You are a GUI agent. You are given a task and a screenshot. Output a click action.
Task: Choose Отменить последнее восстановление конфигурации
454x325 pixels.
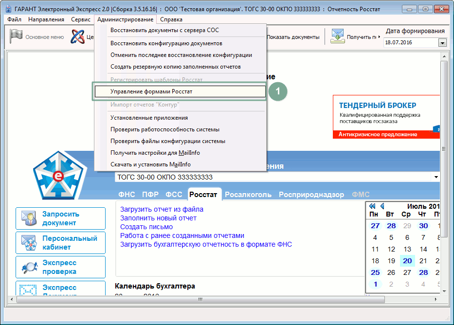click(180, 55)
